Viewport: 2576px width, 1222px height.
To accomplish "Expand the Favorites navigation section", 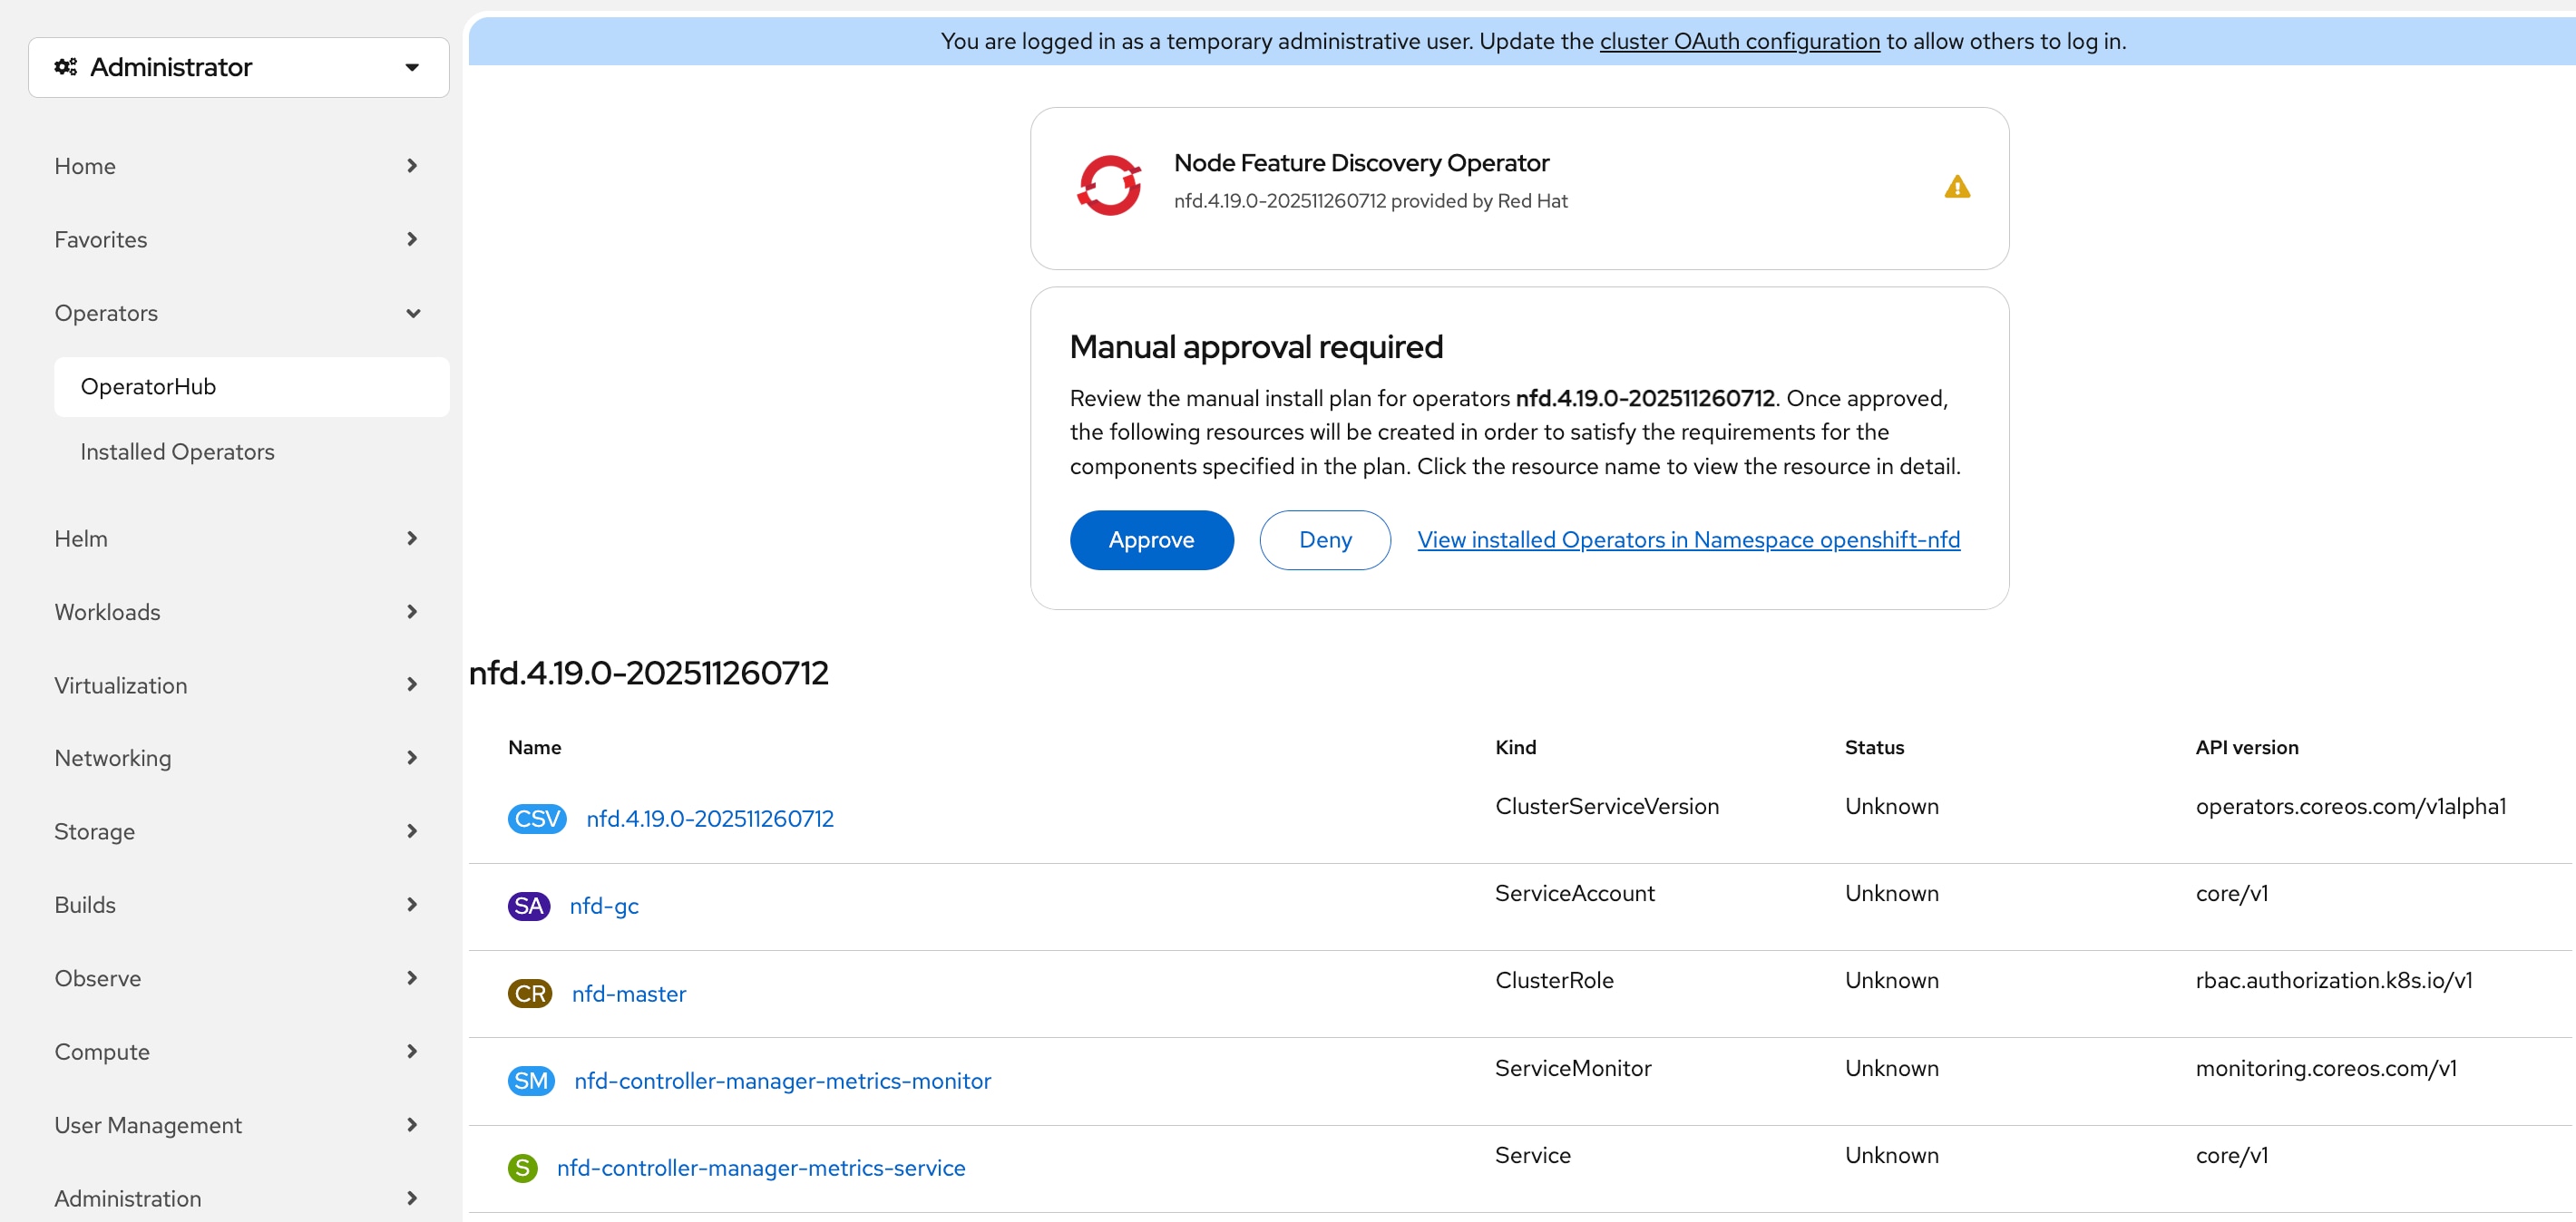I will pos(238,240).
